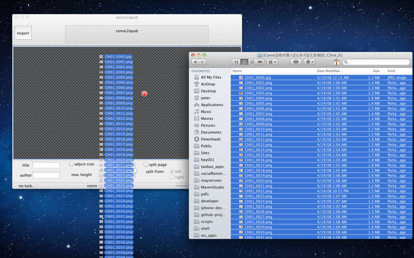Click the 'no task.' status text

coord(26,186)
